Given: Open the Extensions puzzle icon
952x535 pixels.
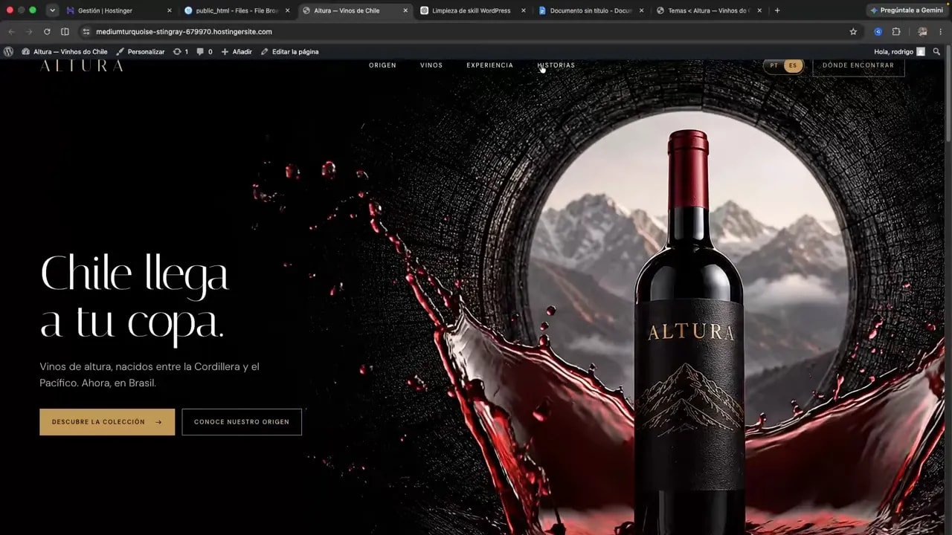Looking at the screenshot, I should (896, 32).
